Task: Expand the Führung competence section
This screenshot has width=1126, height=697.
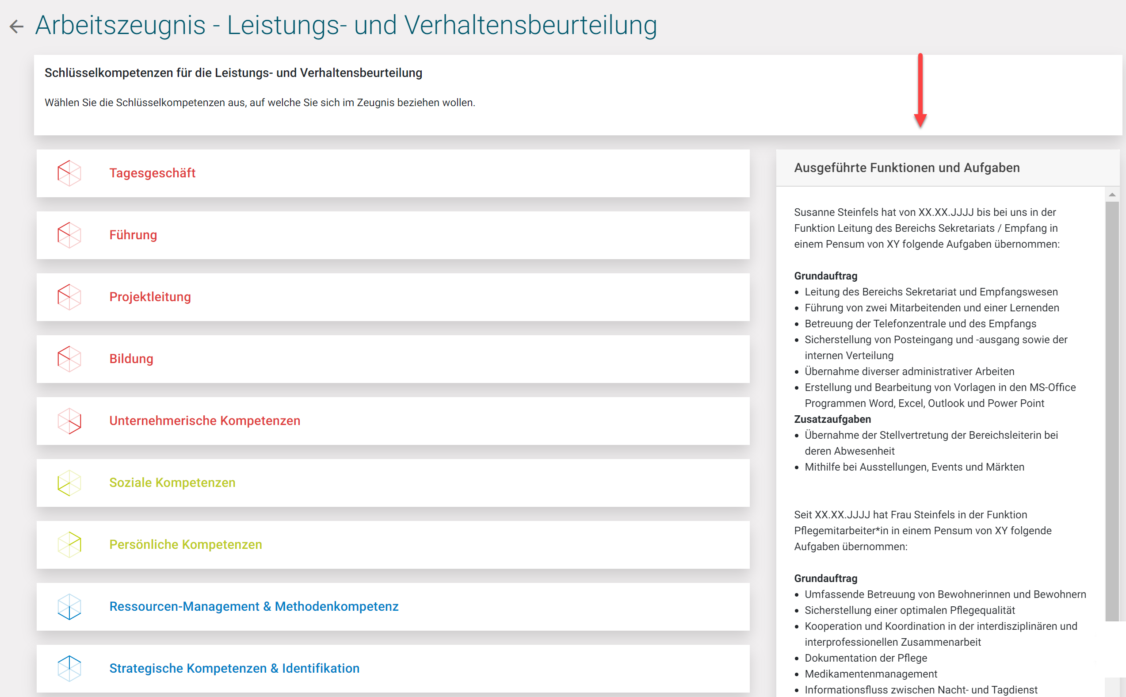Action: point(133,235)
